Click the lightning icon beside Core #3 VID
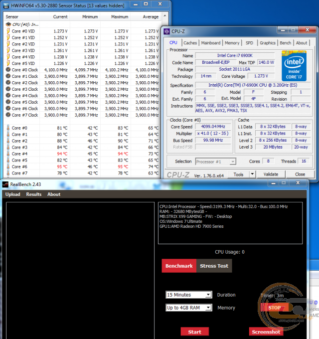 [8, 50]
